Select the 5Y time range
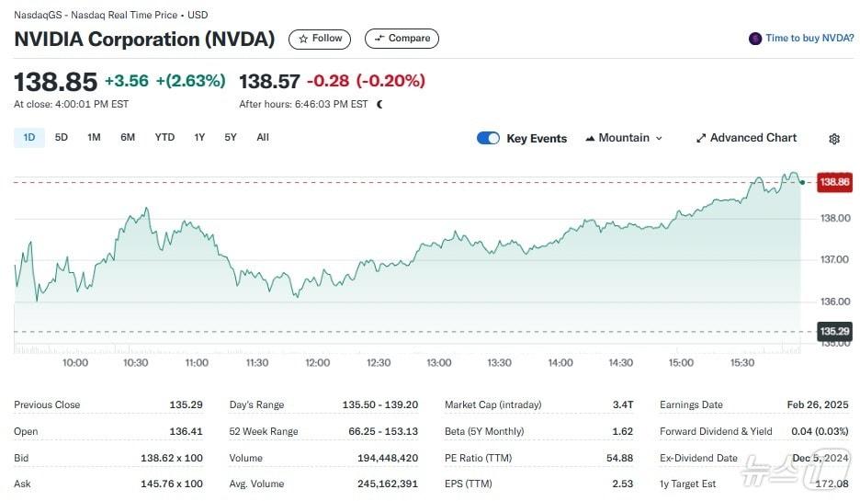Image resolution: width=860 pixels, height=501 pixels. click(231, 138)
